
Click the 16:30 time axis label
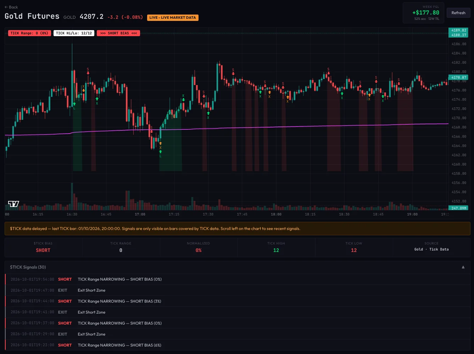point(72,214)
